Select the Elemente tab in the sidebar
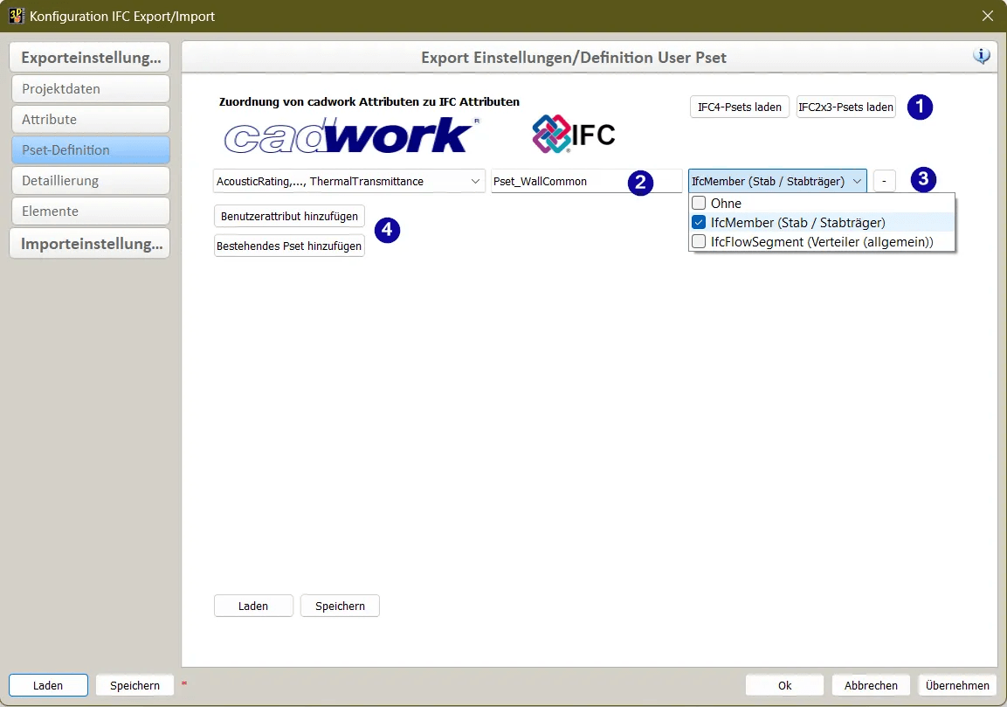The height and width of the screenshot is (707, 1007). point(90,211)
